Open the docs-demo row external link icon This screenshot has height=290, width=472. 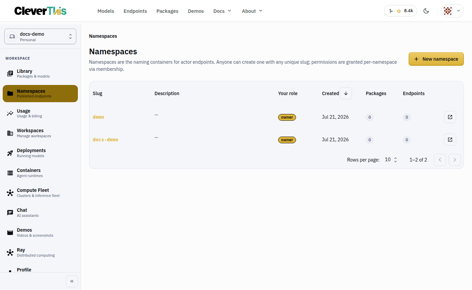point(450,140)
